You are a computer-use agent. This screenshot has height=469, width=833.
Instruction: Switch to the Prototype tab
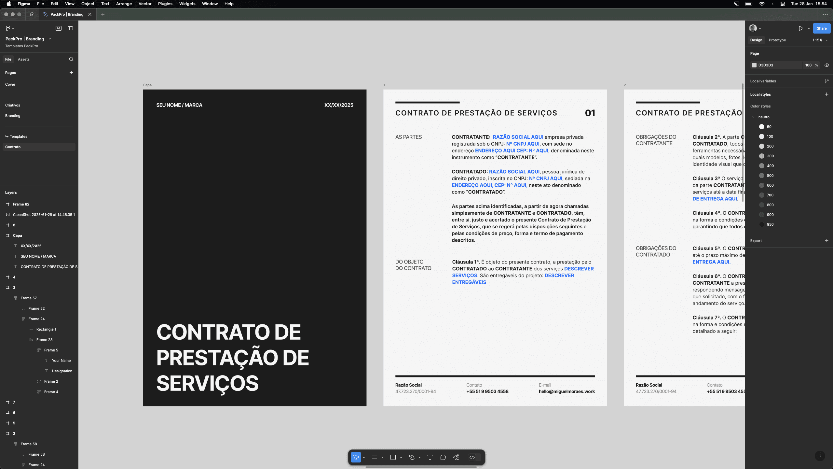(777, 40)
